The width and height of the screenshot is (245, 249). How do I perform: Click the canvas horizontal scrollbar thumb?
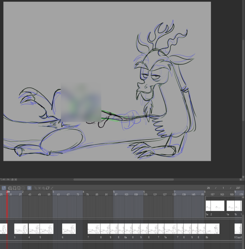[x=124, y=180]
